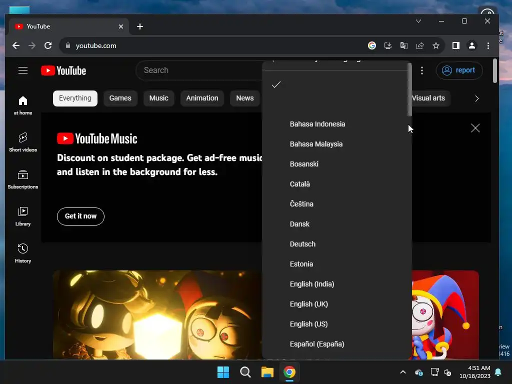Share this page icon
The image size is (512, 384).
420,45
